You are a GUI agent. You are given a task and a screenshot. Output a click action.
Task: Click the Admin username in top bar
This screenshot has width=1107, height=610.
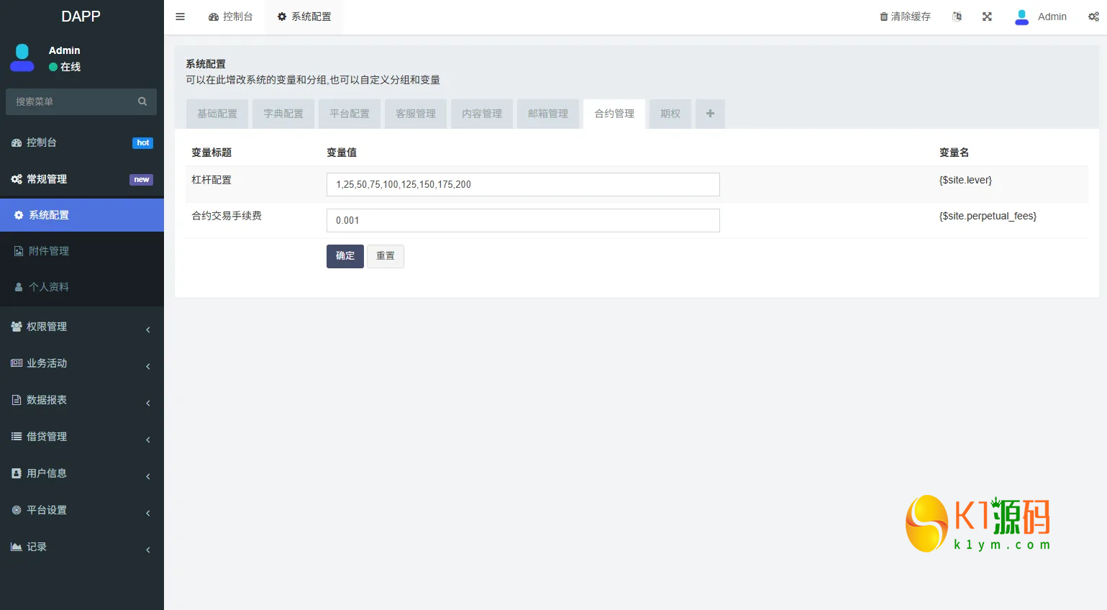(1052, 17)
